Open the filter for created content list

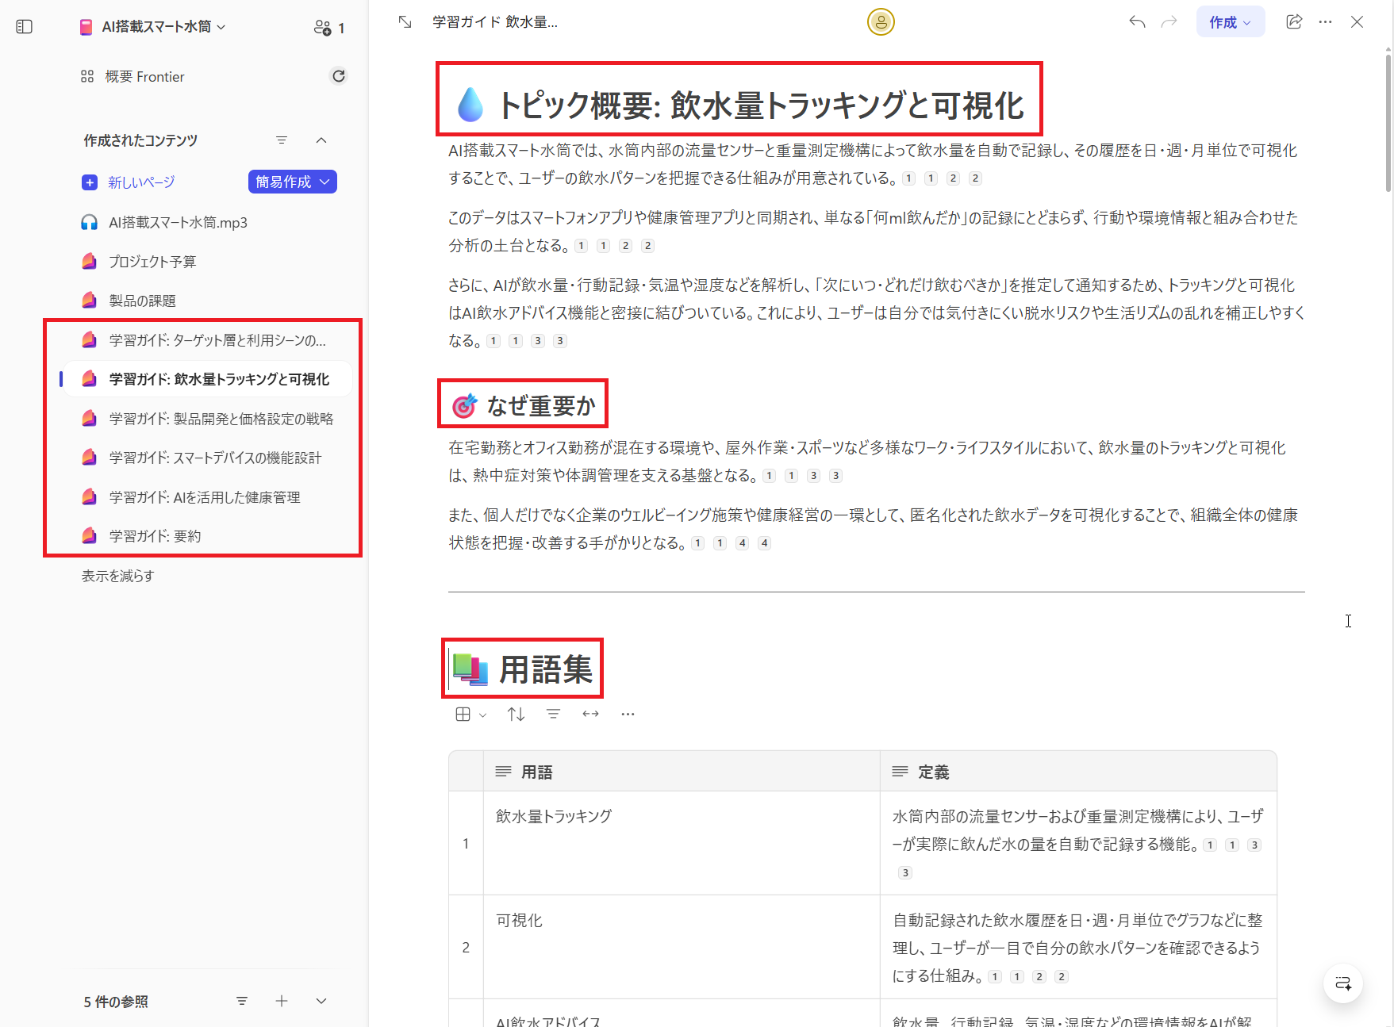(x=282, y=140)
